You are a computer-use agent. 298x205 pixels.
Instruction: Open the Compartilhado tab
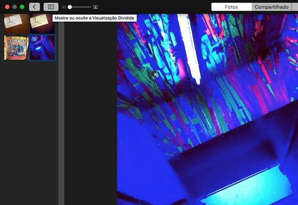271,7
